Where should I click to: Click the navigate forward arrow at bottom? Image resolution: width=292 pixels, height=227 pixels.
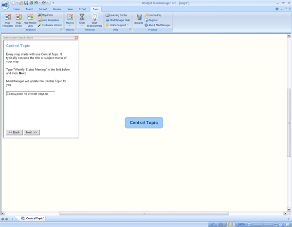click(7, 219)
